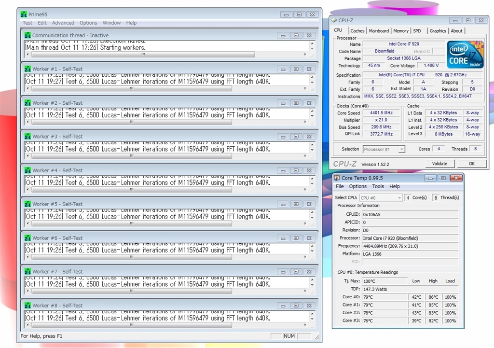The width and height of the screenshot is (494, 348).
Task: Switch to the SPD tab in CPU-Z
Action: (417, 31)
